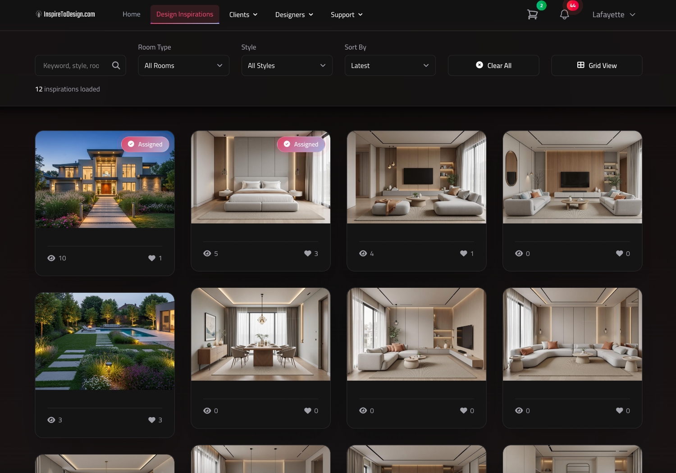The image size is (676, 473).
Task: Open the shopping cart icon
Action: point(532,14)
